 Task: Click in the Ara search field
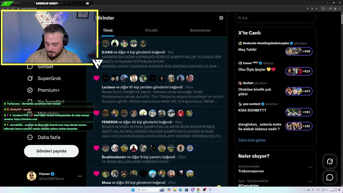(x=275, y=18)
